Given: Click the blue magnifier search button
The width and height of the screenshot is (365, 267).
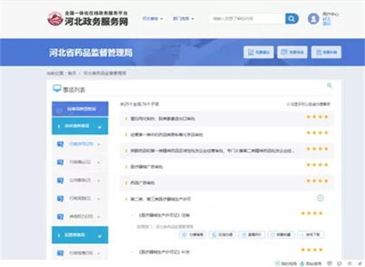Looking at the screenshot, I should pyautogui.click(x=292, y=18).
